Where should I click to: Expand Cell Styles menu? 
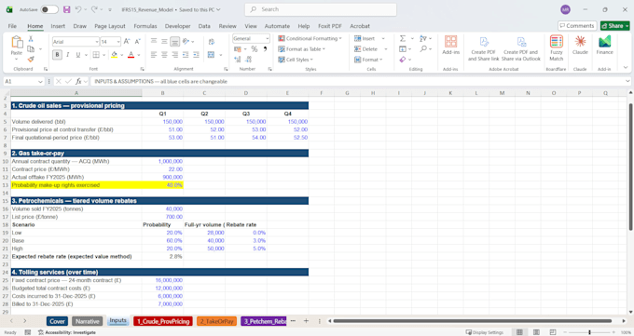(296, 60)
